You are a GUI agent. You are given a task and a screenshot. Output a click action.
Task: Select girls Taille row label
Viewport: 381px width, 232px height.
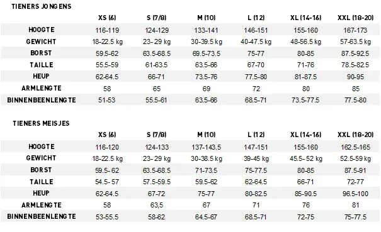pyautogui.click(x=42, y=182)
